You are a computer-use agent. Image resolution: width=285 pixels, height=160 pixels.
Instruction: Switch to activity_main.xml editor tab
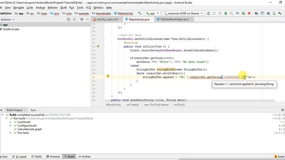107,19
